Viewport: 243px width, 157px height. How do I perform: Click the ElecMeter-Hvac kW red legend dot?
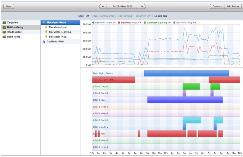[119, 23]
